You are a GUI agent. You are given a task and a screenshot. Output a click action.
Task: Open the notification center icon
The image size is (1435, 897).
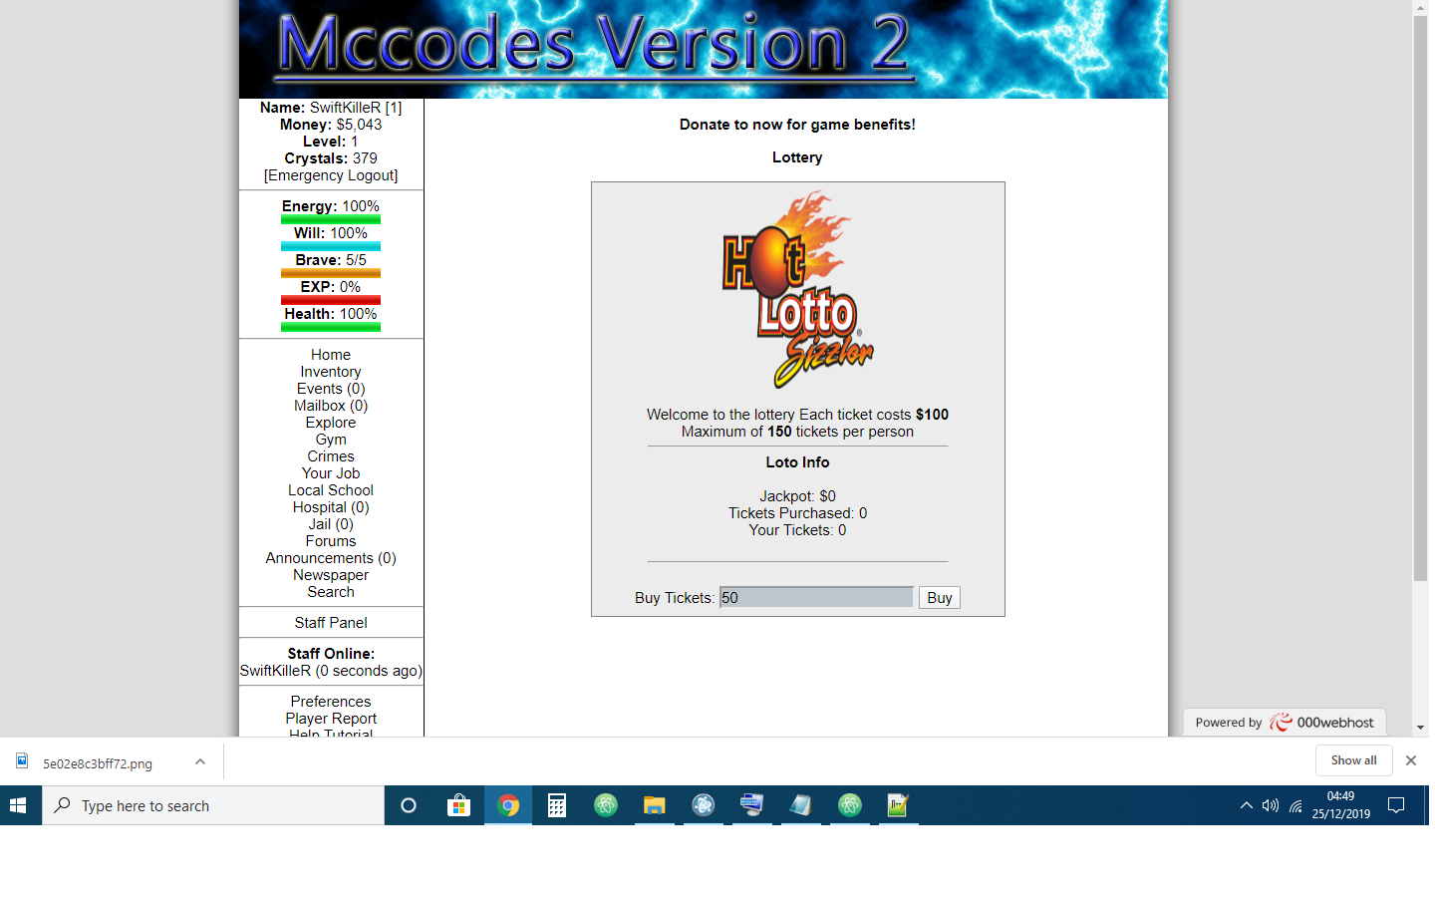1396,805
